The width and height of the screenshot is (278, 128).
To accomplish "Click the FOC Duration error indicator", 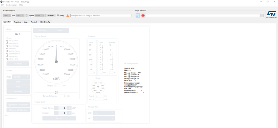I will pyautogui.click(x=7, y=41).
